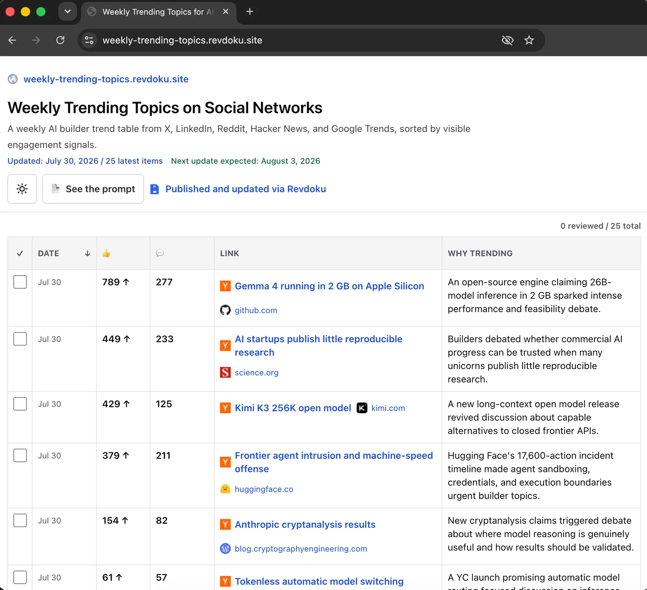Image resolution: width=647 pixels, height=590 pixels.
Task: Click Hacker News icon beside Frontier agent
Action: [x=225, y=462]
